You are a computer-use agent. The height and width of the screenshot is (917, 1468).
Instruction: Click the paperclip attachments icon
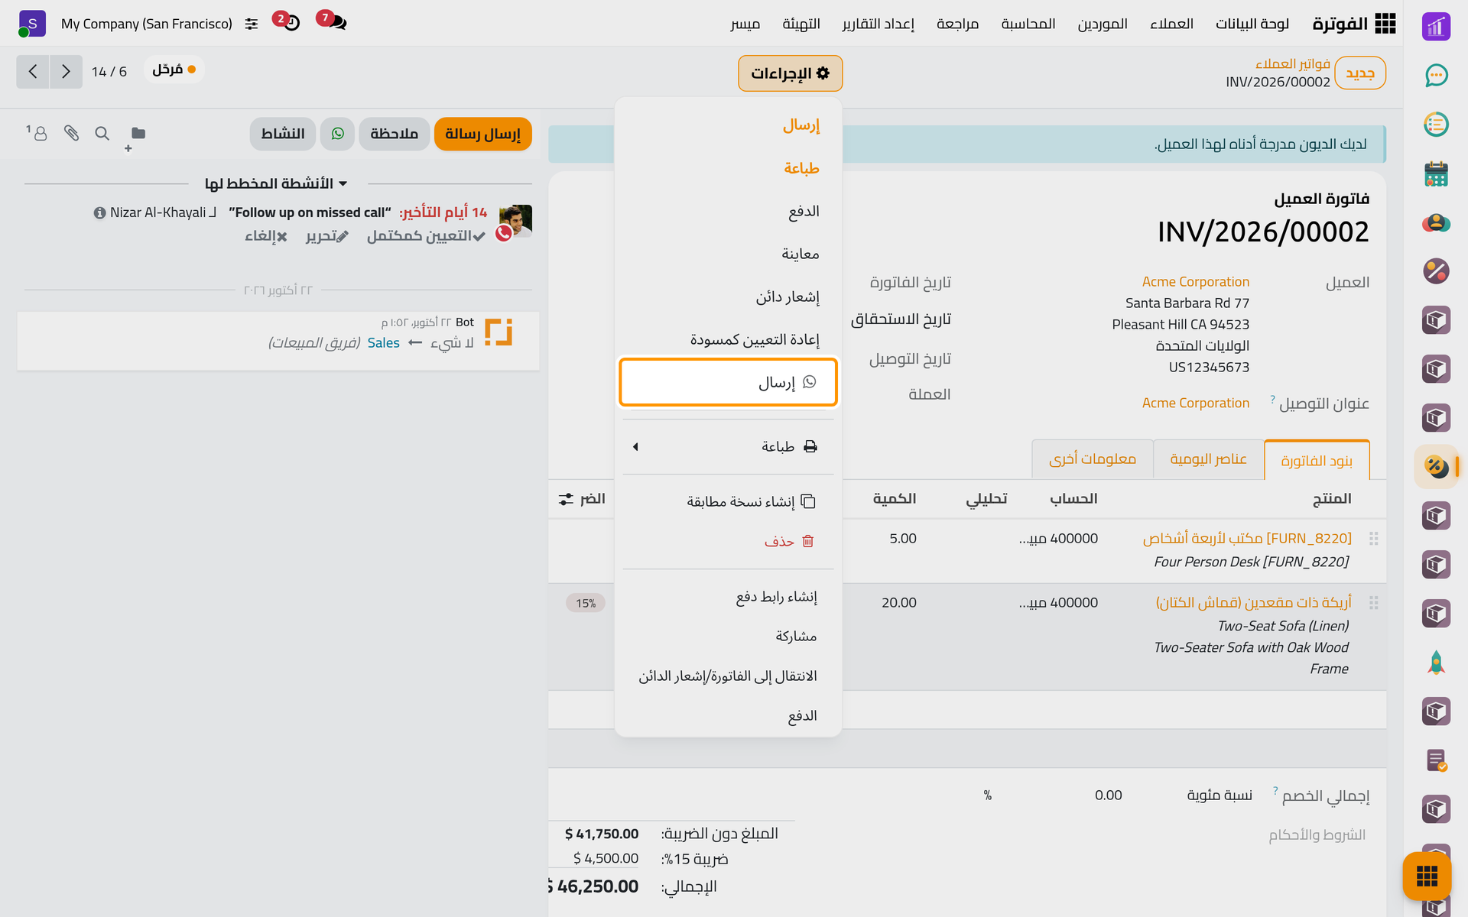pyautogui.click(x=71, y=134)
